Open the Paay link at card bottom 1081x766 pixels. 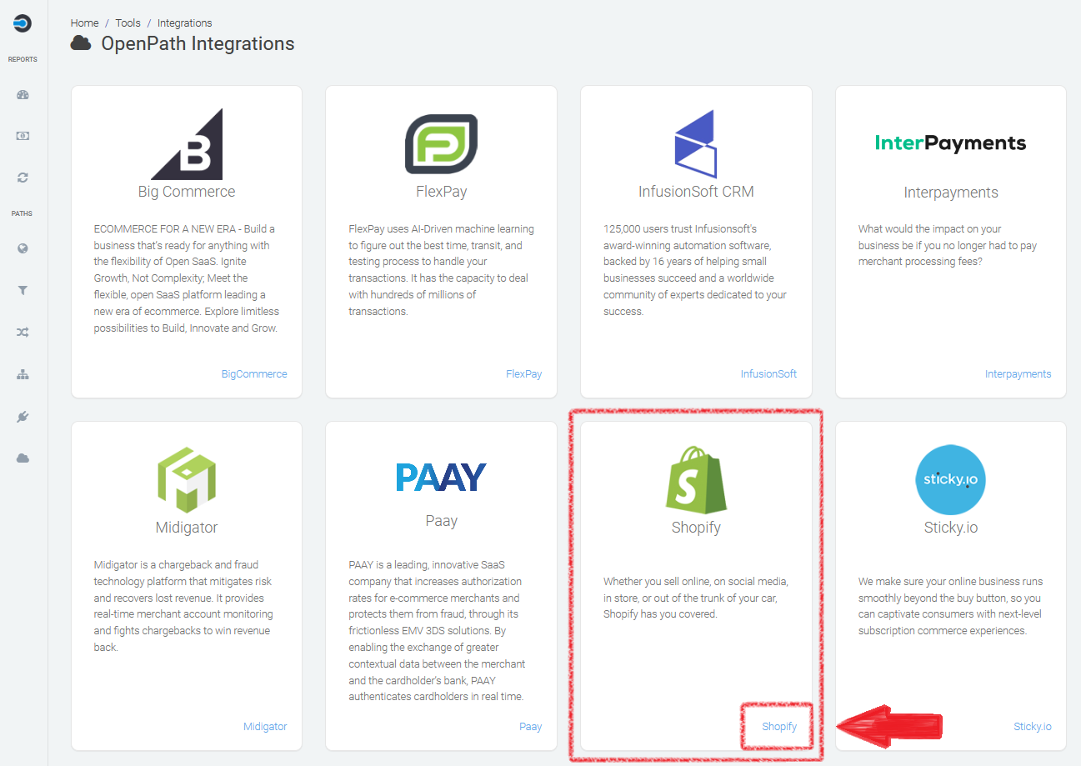tap(530, 727)
